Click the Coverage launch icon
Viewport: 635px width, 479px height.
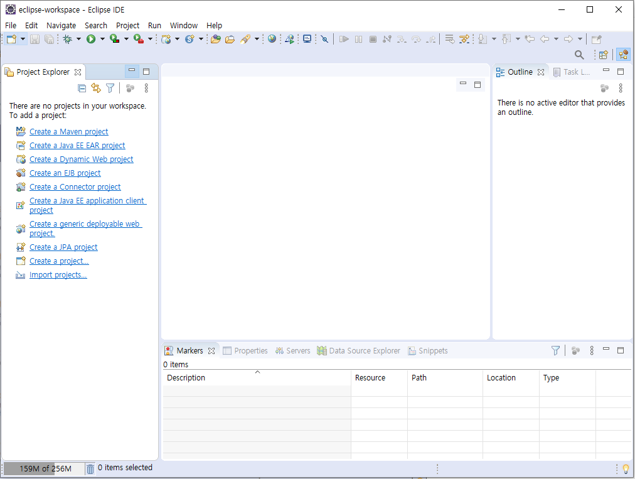[x=115, y=40]
